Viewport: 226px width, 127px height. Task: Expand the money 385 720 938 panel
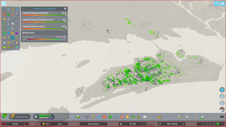(171, 124)
